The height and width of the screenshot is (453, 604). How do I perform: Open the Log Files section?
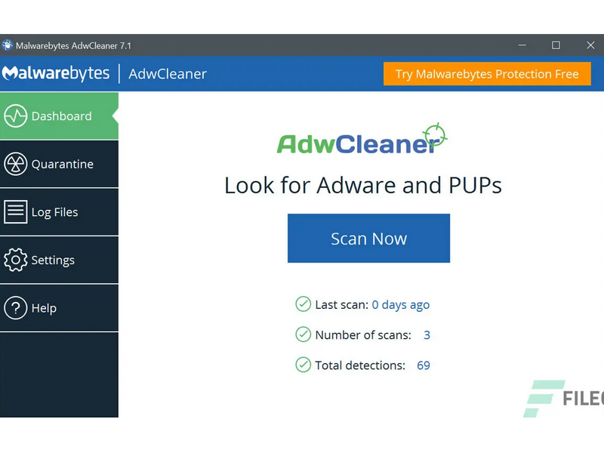tap(60, 212)
